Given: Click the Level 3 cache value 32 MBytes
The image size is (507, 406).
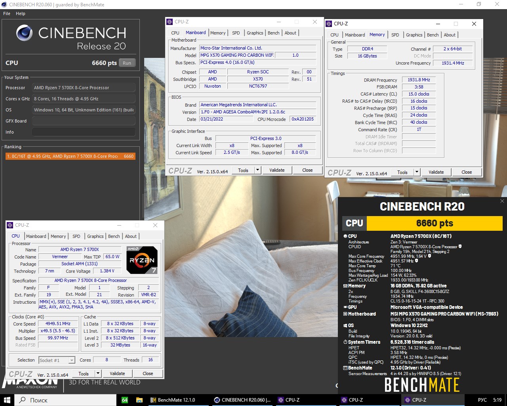Looking at the screenshot, I should [120, 345].
